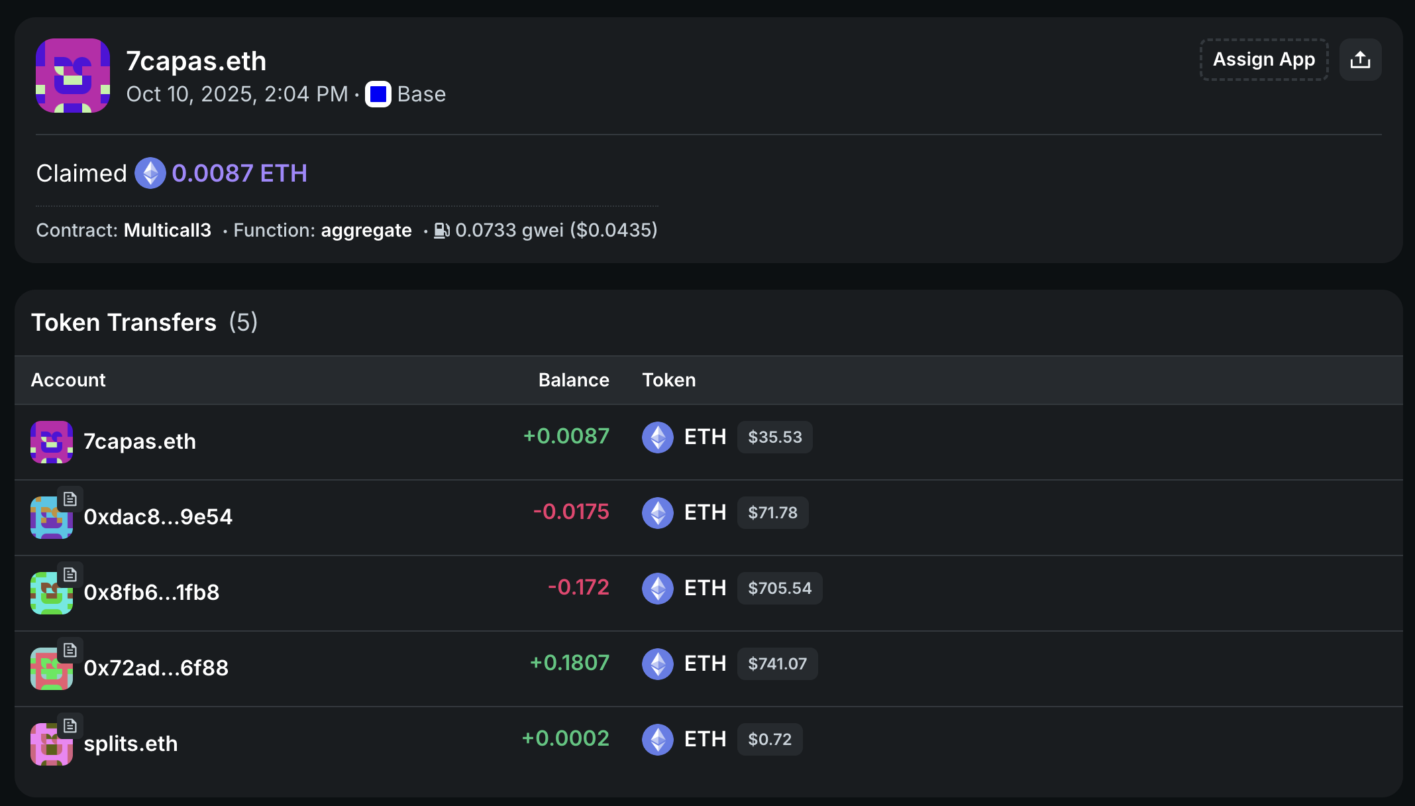This screenshot has width=1415, height=806.
Task: Click the aggregate function name
Action: click(366, 230)
